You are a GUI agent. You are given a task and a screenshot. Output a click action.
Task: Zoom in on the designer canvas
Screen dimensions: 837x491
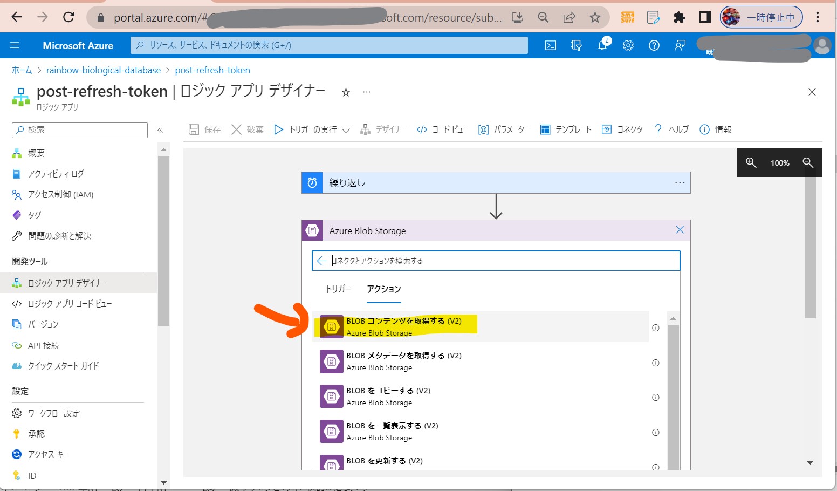point(751,162)
